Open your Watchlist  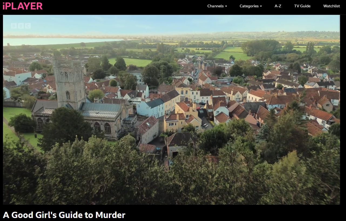point(331,6)
